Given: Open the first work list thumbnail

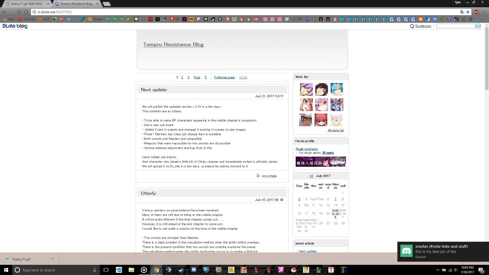Looking at the screenshot, I should click(x=306, y=89).
